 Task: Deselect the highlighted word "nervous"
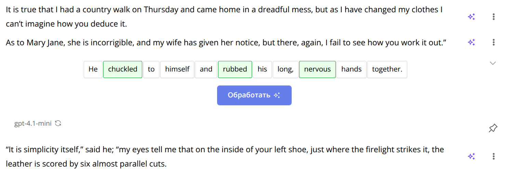click(x=317, y=69)
